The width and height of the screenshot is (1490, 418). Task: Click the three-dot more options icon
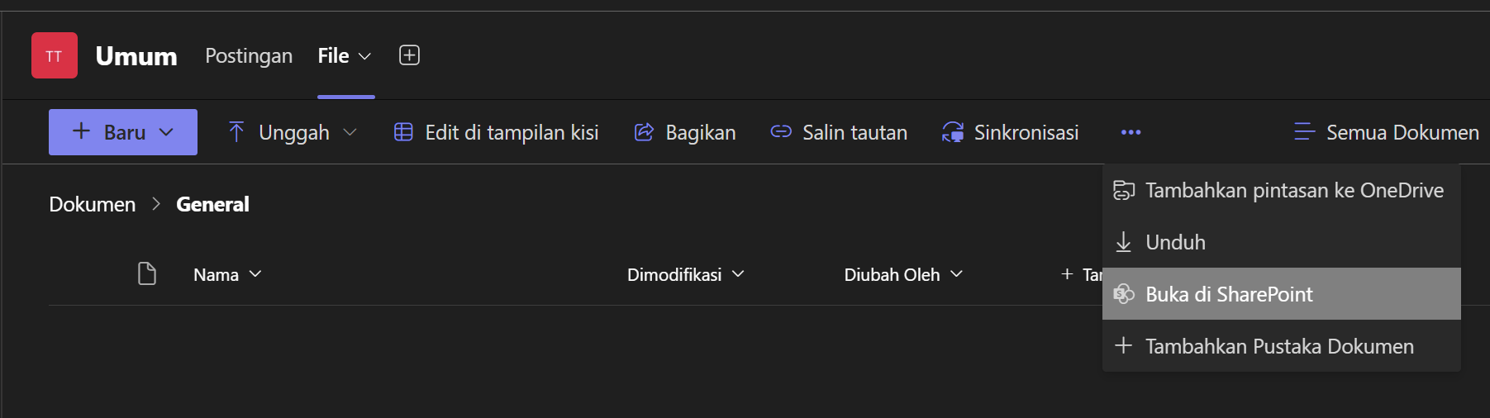coord(1131,132)
